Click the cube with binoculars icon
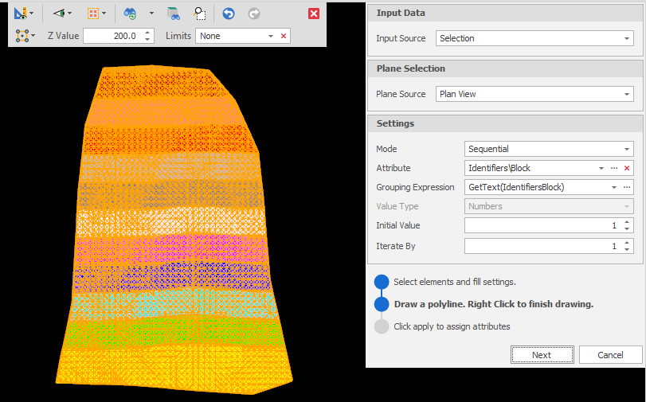The image size is (646, 402). pyautogui.click(x=173, y=14)
